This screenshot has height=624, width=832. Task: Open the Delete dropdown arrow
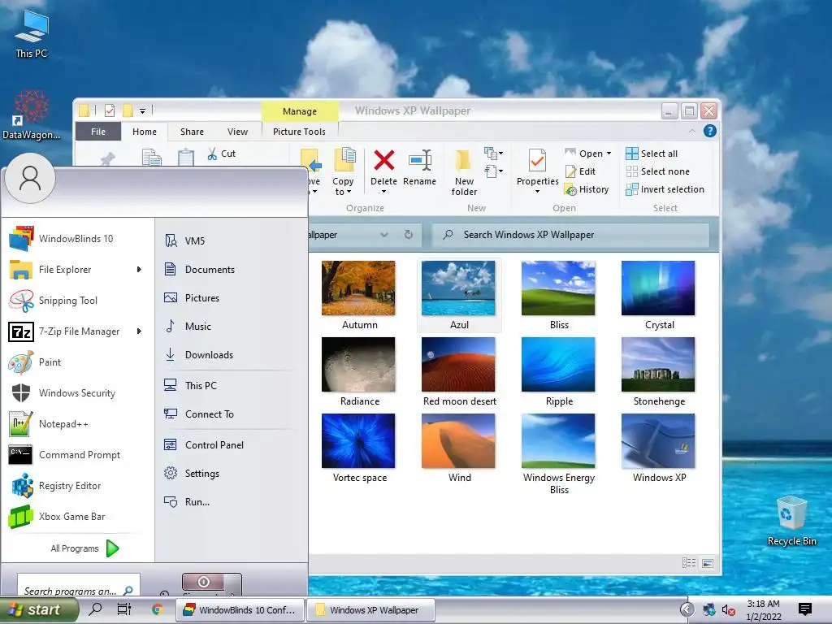pos(383,192)
